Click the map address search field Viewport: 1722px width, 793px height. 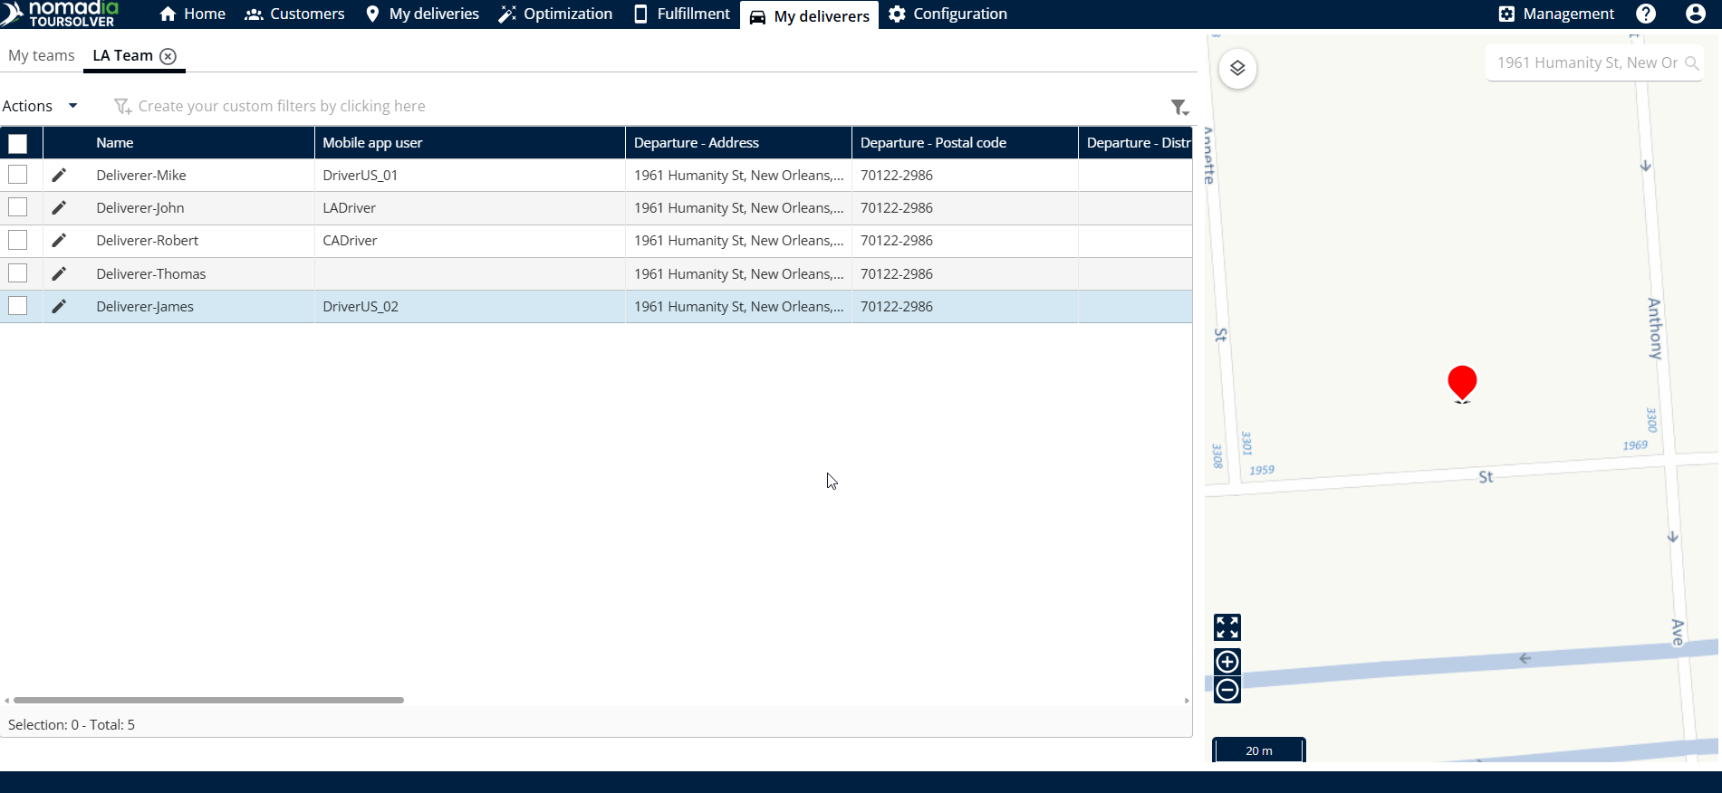tap(1585, 63)
